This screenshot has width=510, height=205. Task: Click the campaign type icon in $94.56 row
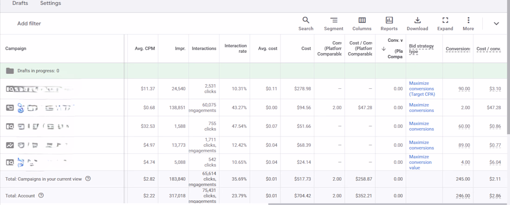coord(10,107)
